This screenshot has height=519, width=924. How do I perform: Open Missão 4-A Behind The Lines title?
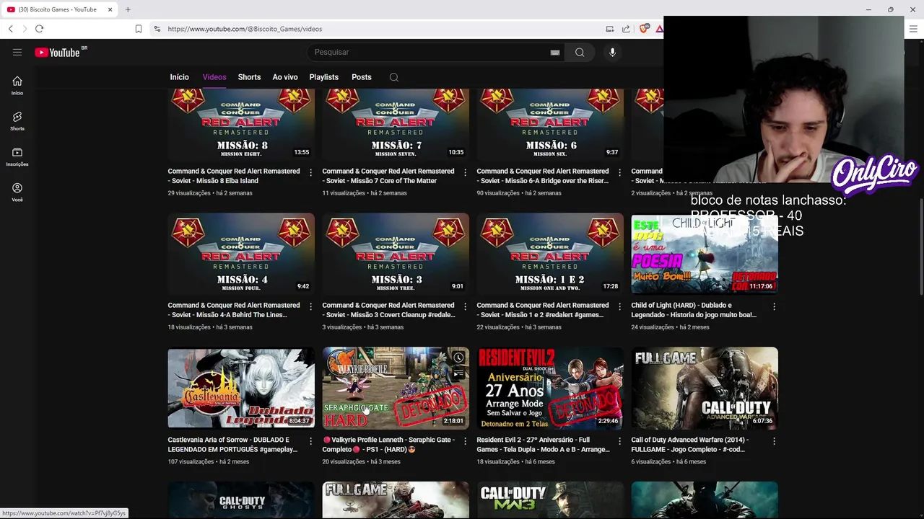click(x=234, y=310)
